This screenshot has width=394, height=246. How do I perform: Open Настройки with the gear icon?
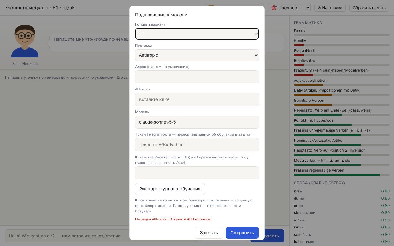tap(330, 8)
